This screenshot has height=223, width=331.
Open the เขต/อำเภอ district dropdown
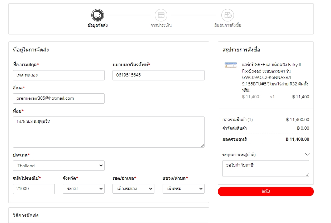coord(133,189)
